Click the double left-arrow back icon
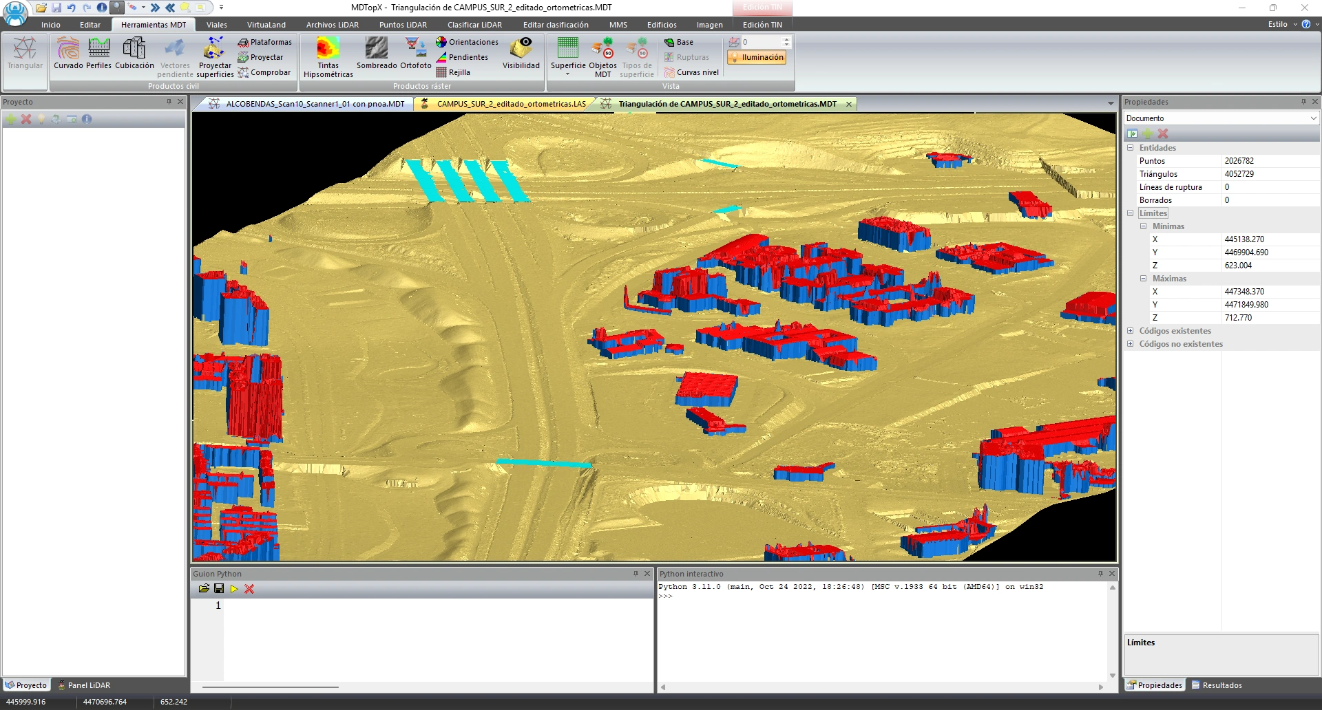The image size is (1322, 710). [169, 8]
